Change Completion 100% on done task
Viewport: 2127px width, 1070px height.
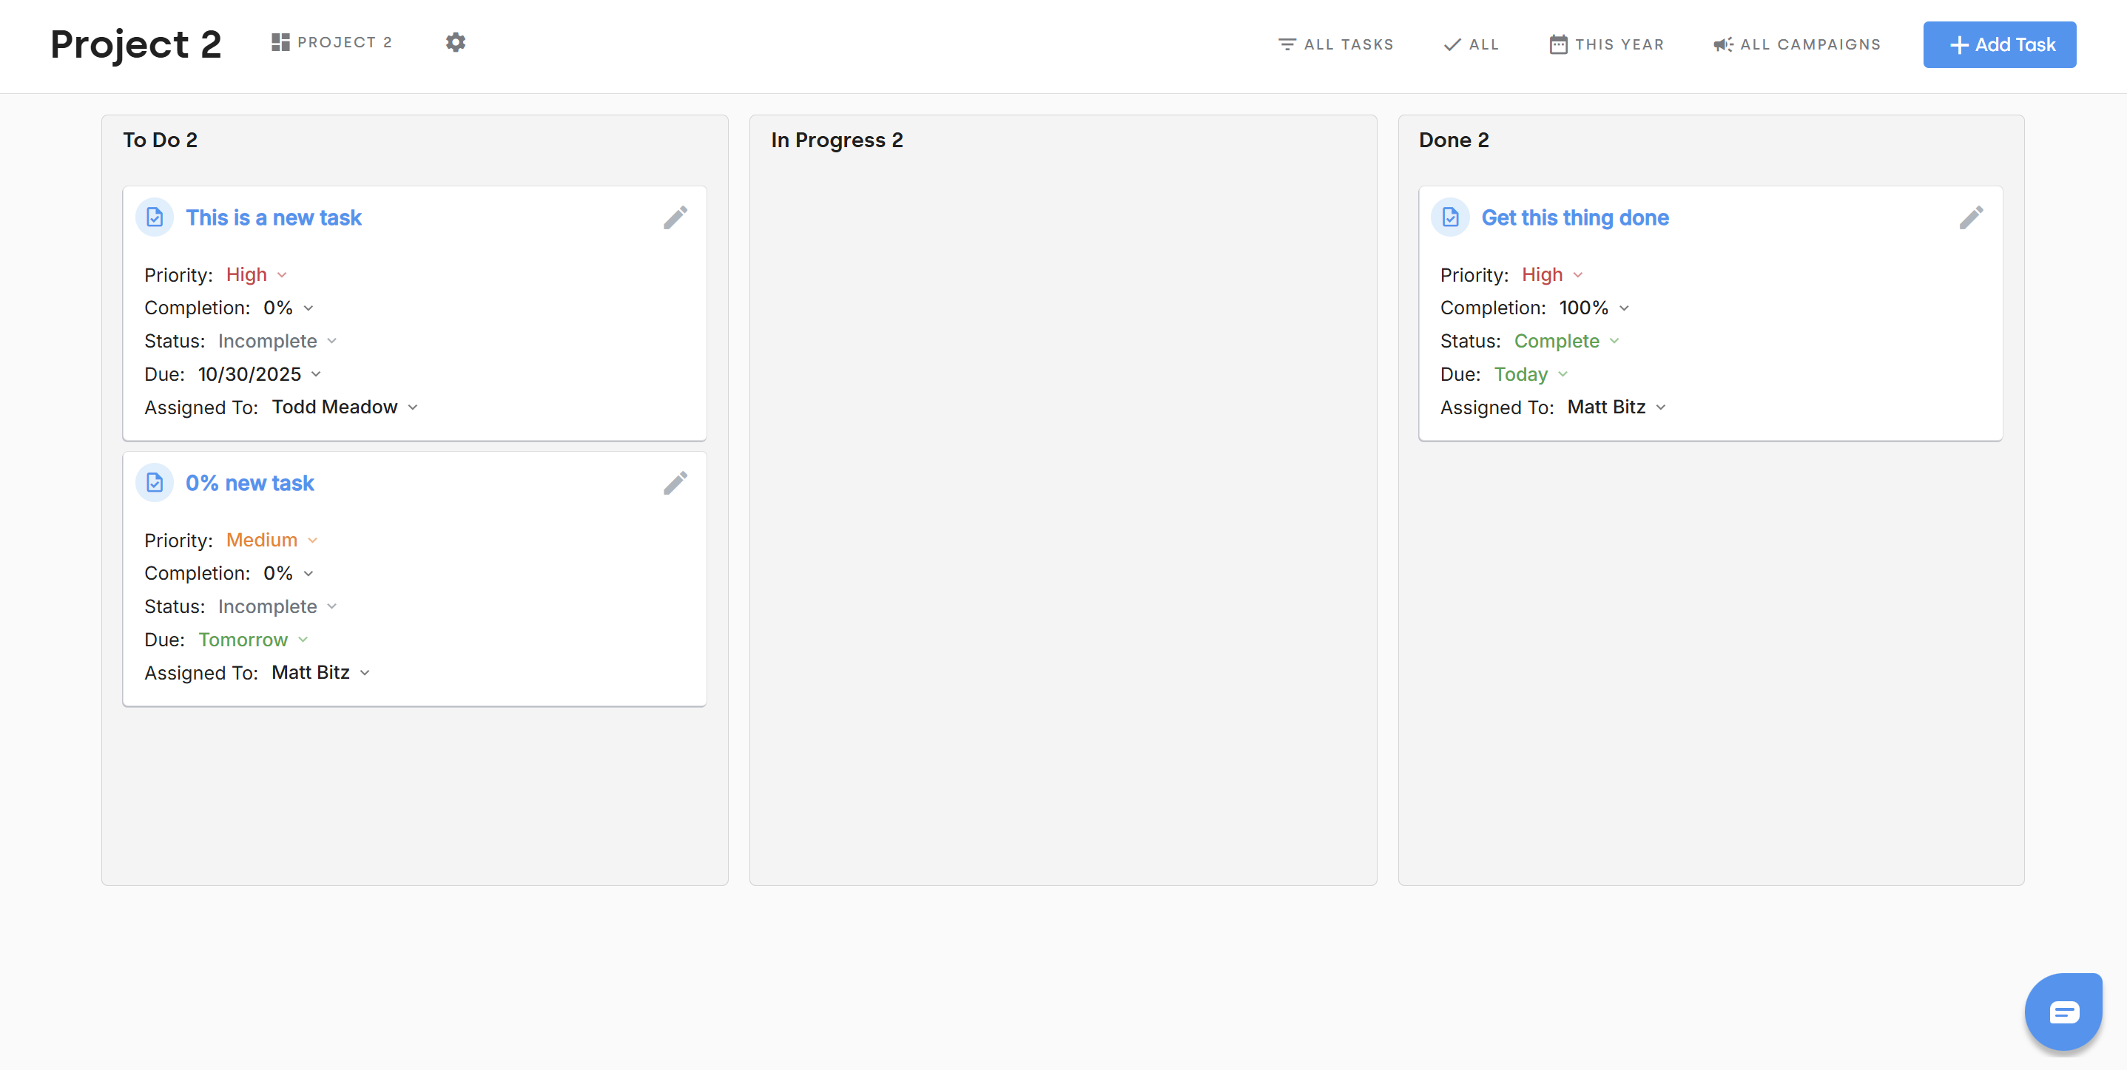point(1593,308)
